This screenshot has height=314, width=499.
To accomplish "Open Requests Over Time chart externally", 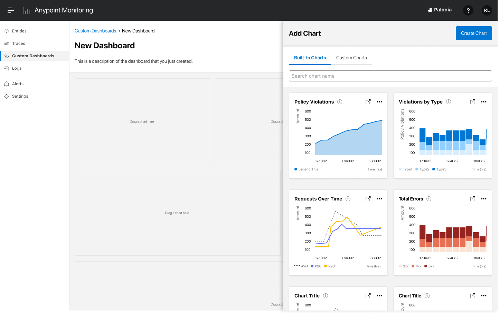I will click(x=368, y=199).
